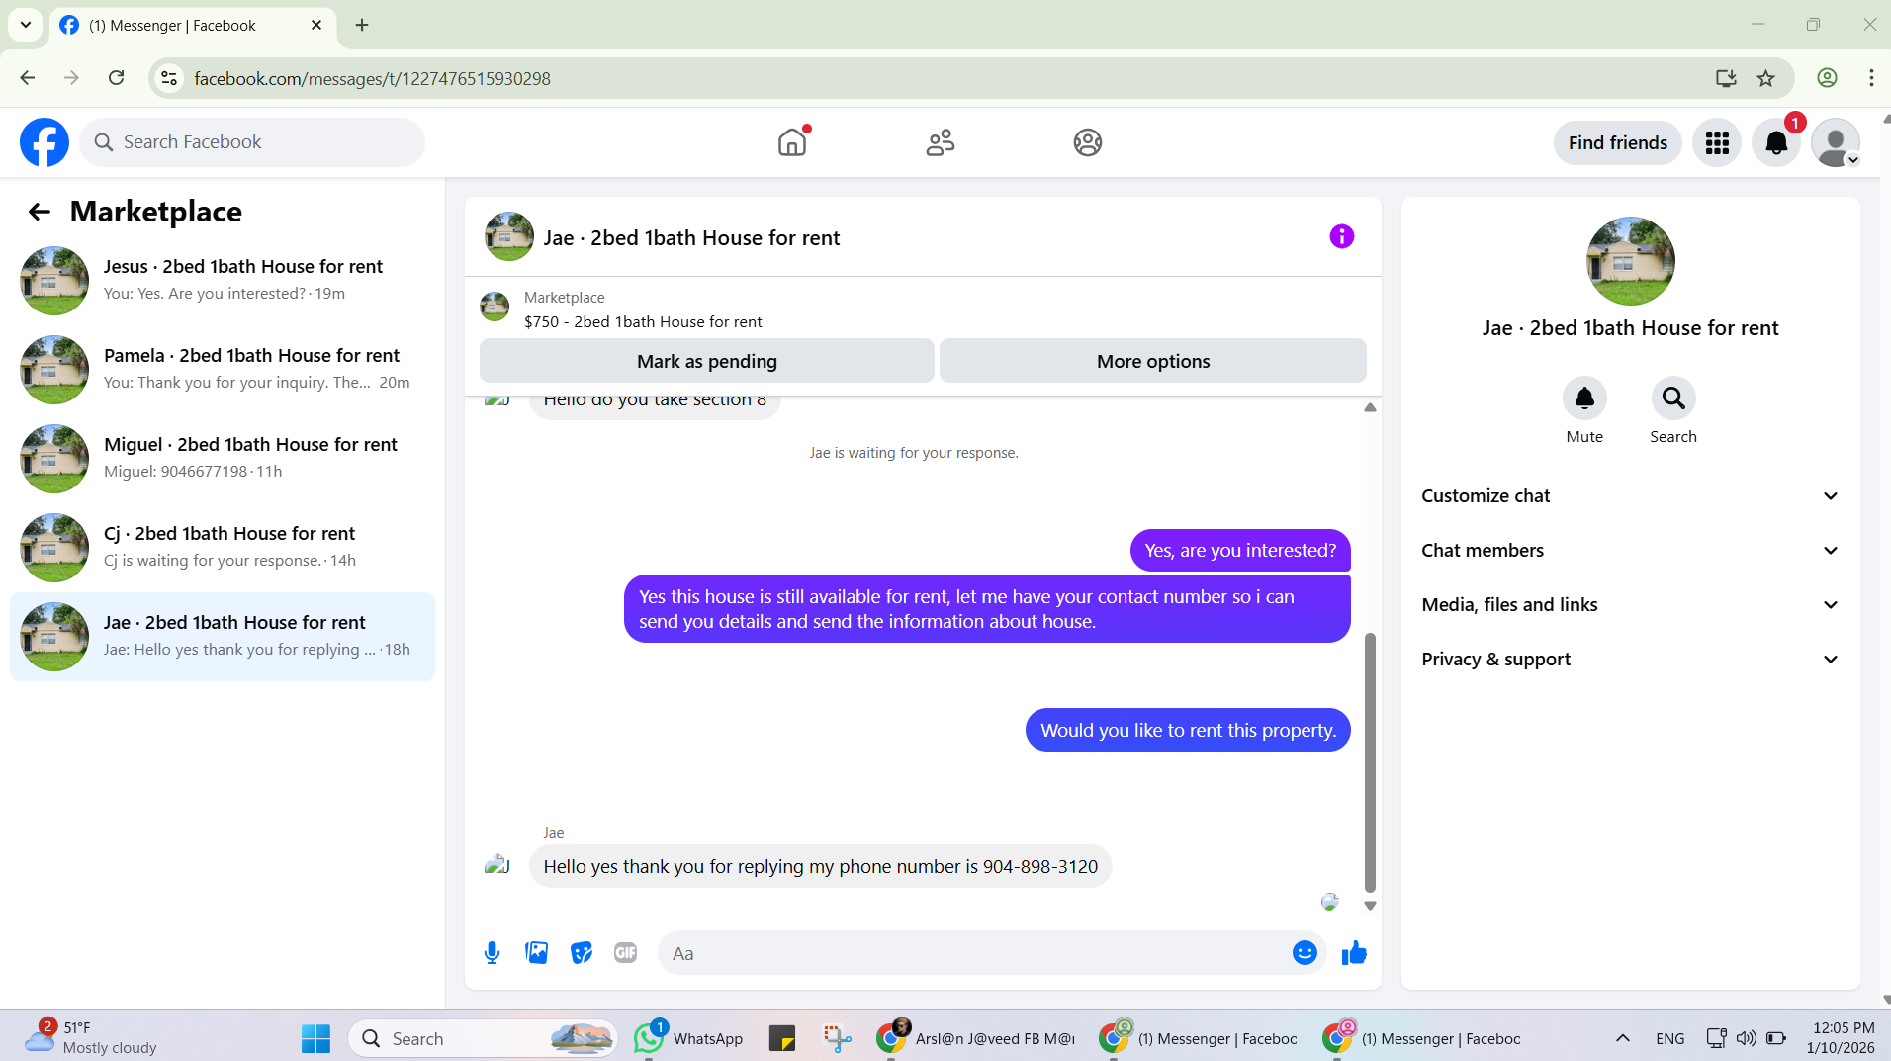Open the Arsl@n J@veed Chrome taskbar window
Viewport: 1891px width, 1061px height.
[x=976, y=1038]
